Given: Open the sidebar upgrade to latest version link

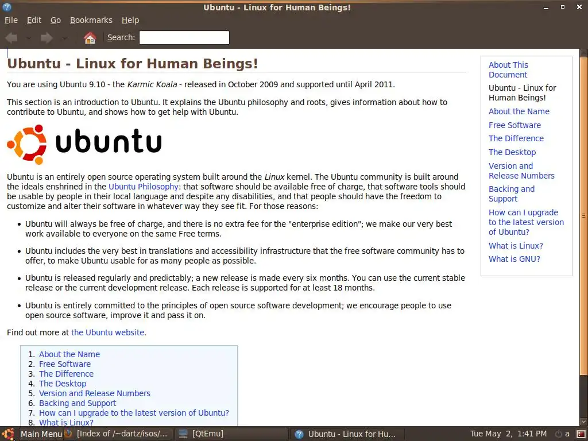Looking at the screenshot, I should coord(526,222).
